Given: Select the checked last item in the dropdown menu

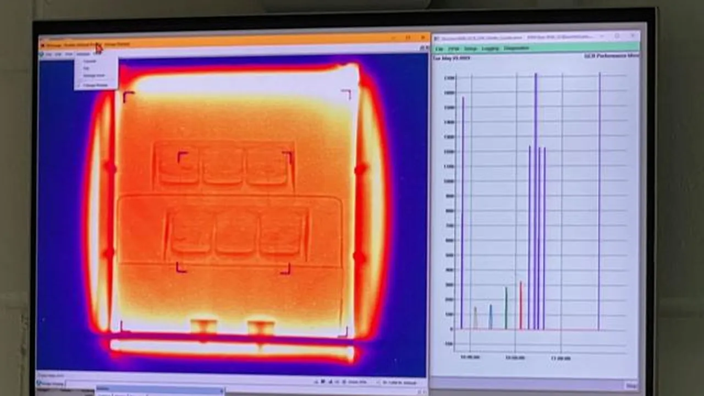Looking at the screenshot, I should pyautogui.click(x=95, y=85).
